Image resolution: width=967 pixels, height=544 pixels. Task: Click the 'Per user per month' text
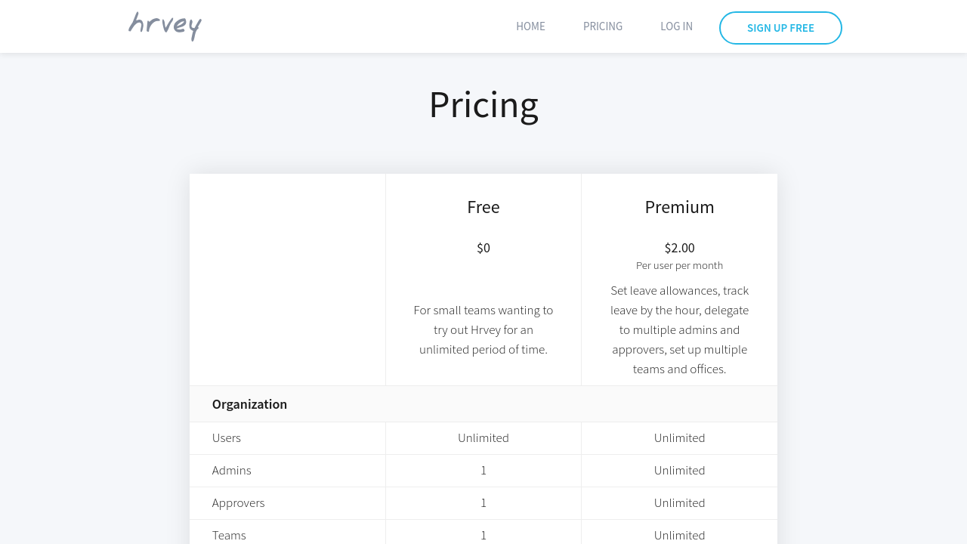click(x=679, y=265)
